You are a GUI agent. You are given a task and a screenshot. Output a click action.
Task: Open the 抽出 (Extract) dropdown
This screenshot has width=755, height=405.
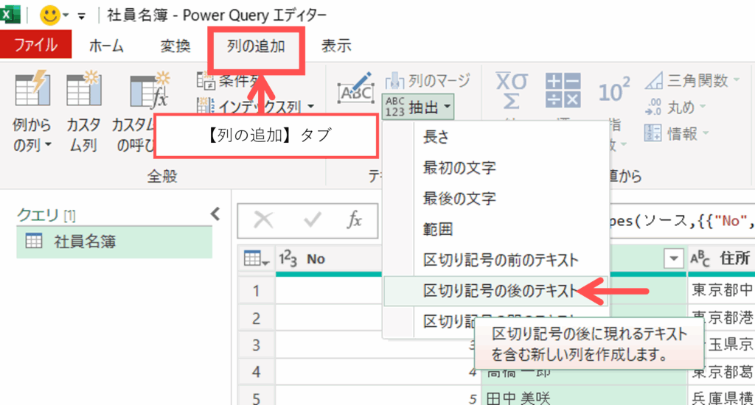pyautogui.click(x=419, y=108)
